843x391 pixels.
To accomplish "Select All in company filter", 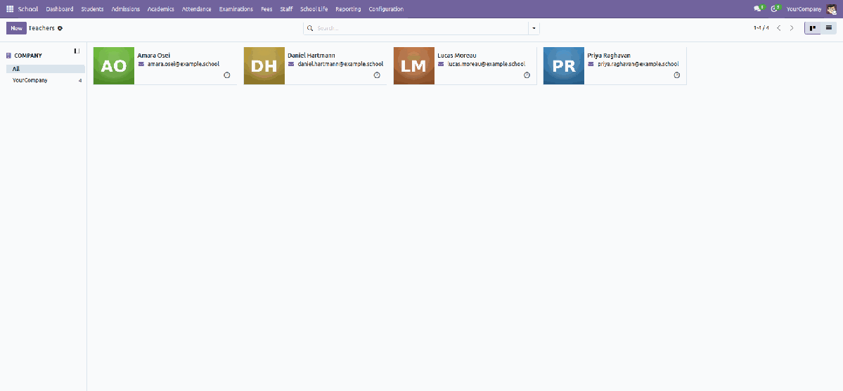I will click(46, 69).
